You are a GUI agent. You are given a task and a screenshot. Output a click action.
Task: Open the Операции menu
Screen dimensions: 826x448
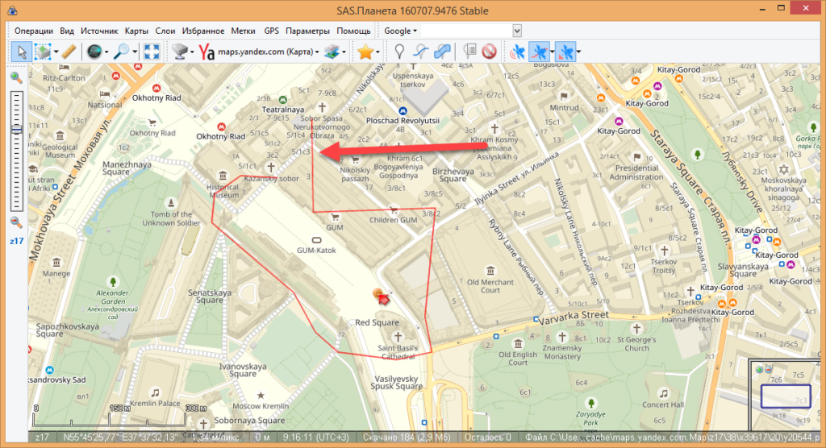34,31
